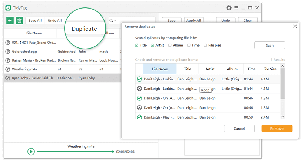Open the hamburger menu icon in title bar
The image size is (304, 166).
point(237,8)
